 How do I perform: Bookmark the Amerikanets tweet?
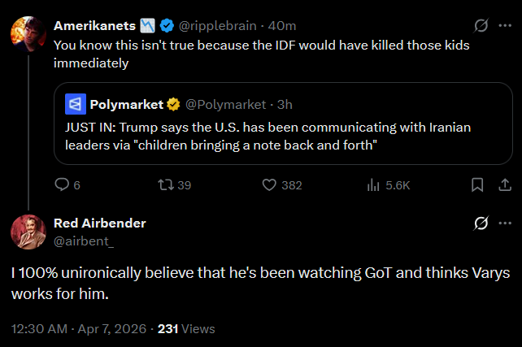click(x=478, y=185)
